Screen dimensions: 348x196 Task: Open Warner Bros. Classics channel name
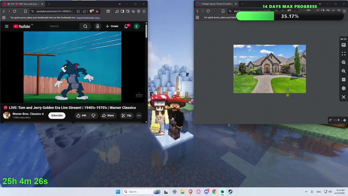27,114
